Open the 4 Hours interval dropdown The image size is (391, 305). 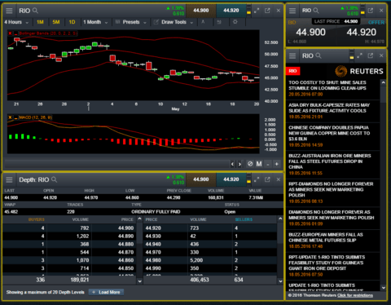[x=16, y=22]
